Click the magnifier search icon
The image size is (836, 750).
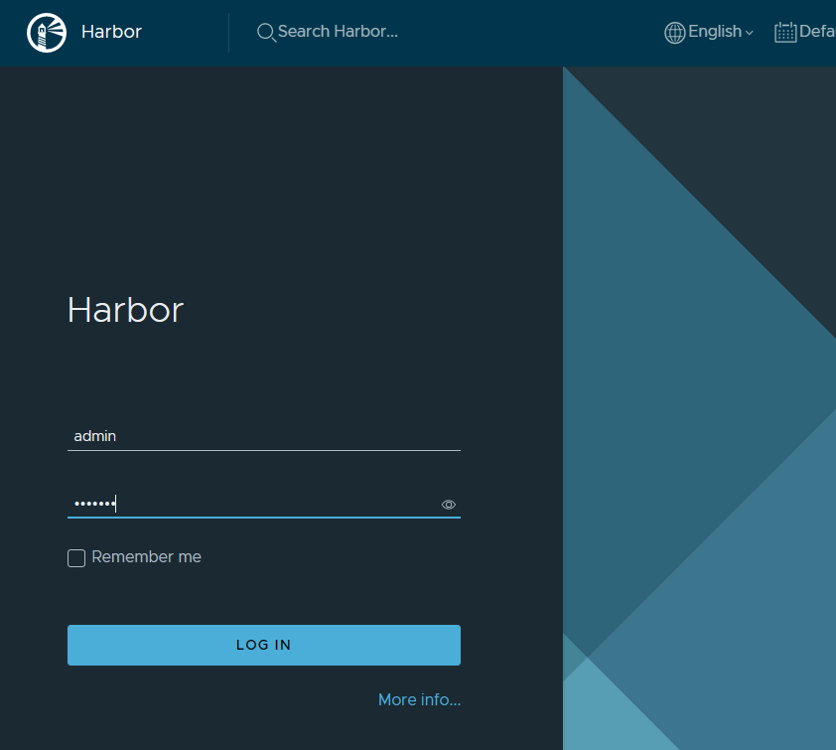click(x=265, y=33)
